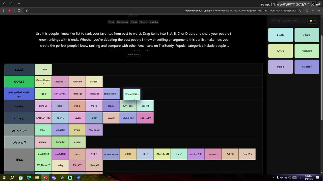
Task: Click the jood_5050 tile
Action: [145, 118]
